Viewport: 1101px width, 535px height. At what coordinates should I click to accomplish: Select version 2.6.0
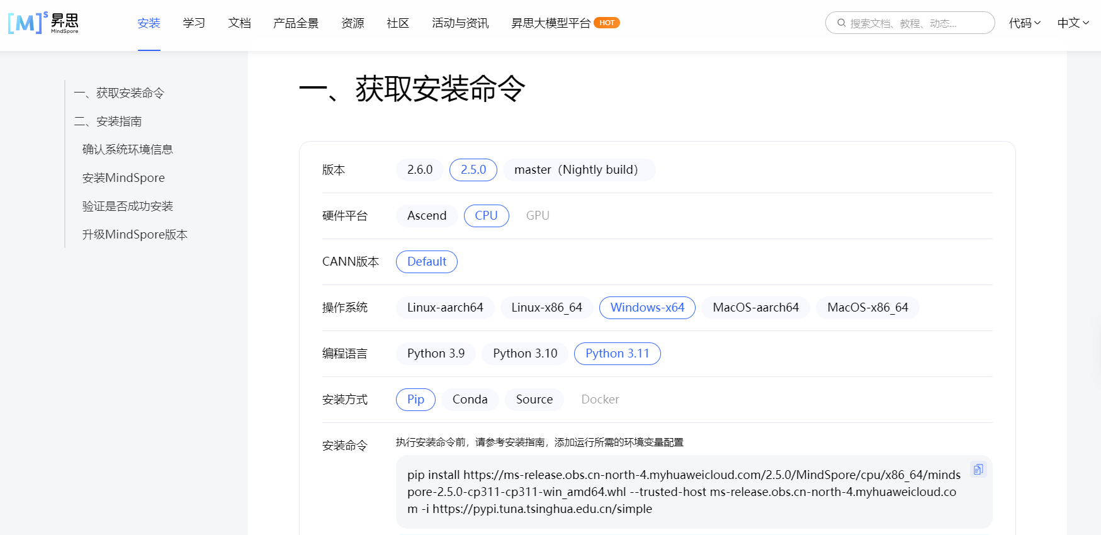(420, 170)
